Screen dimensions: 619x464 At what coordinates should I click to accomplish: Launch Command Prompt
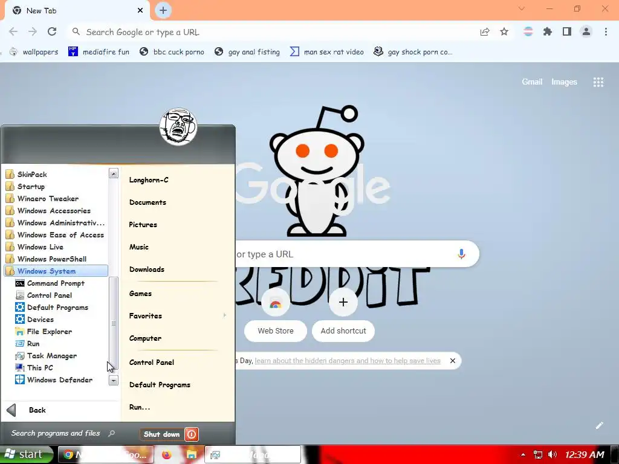coord(56,283)
